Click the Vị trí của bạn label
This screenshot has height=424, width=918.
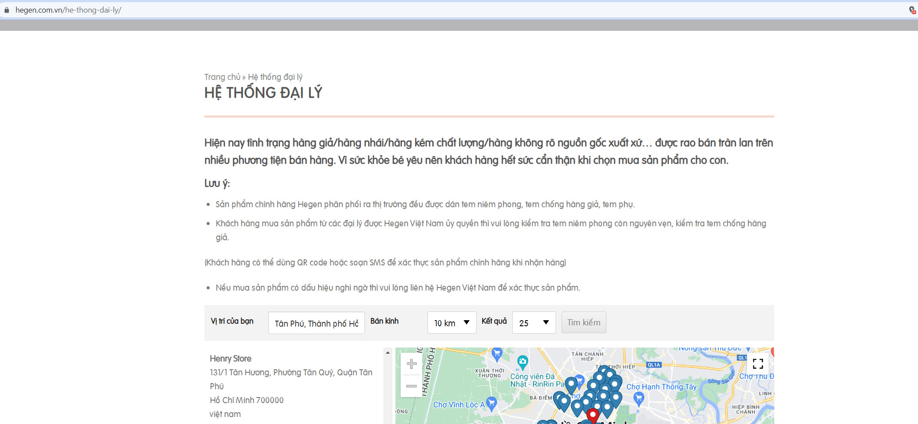click(232, 321)
